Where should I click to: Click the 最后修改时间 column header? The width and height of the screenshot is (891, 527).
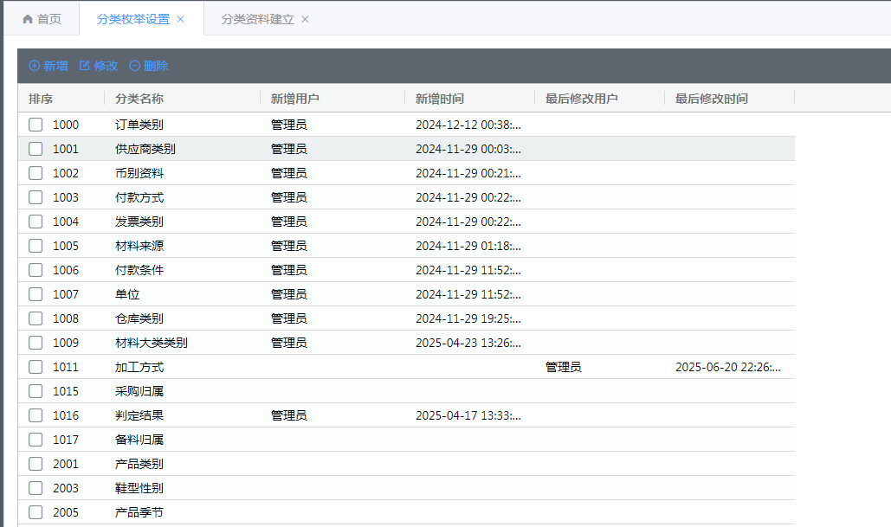pos(712,99)
